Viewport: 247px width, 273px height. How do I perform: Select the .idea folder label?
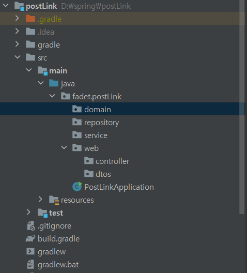pyautogui.click(x=46, y=32)
